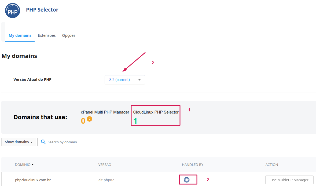The height and width of the screenshot is (186, 316).
Task: Click the PHP Selector logo icon
Action: 13,10
